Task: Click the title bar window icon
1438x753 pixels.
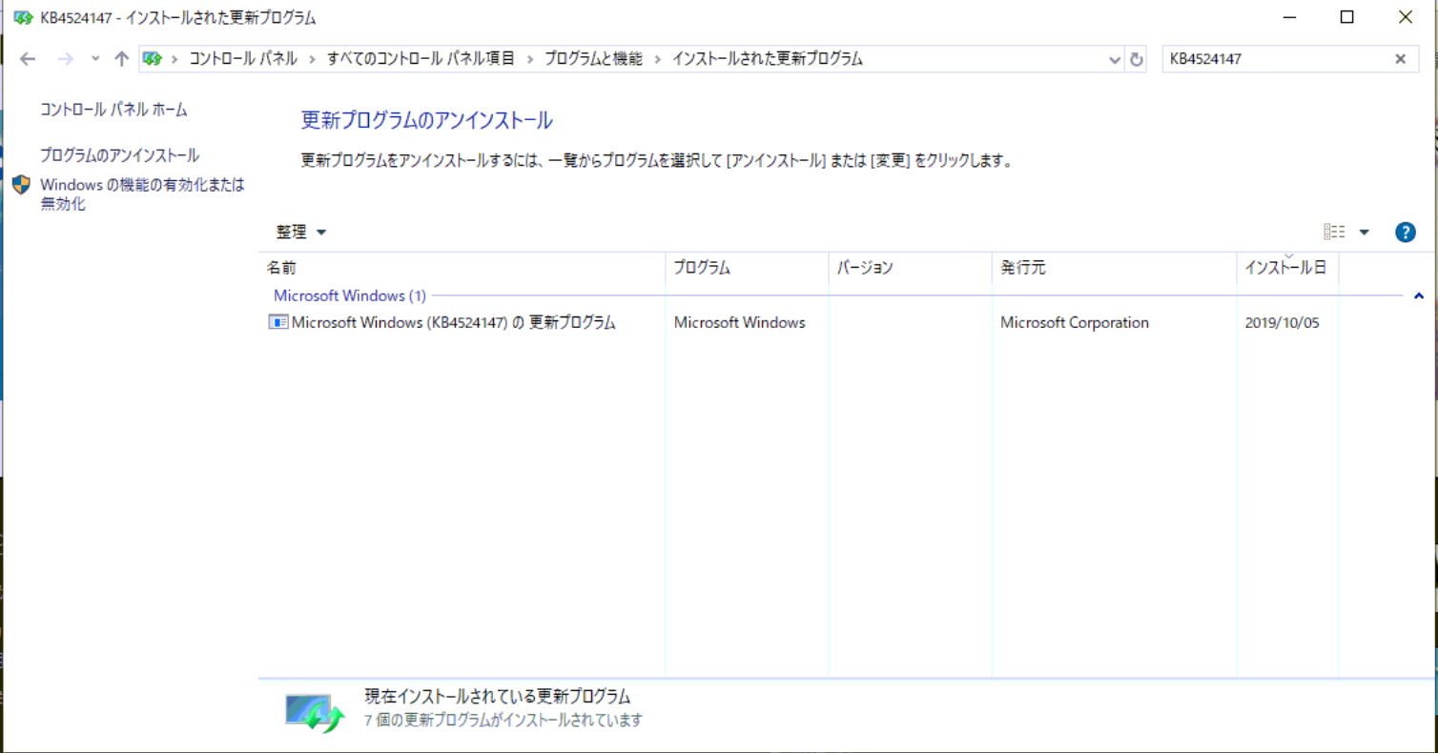Action: pyautogui.click(x=24, y=17)
